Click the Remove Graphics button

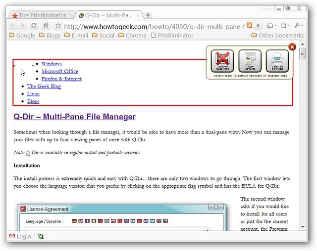coord(222,61)
